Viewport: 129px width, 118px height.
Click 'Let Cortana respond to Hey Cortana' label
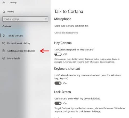[74, 49]
